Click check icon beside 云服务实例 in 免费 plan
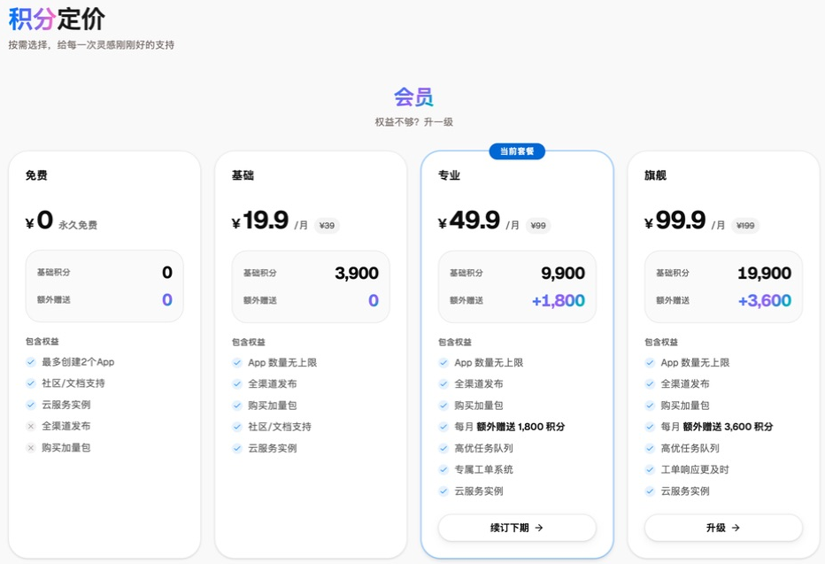This screenshot has width=825, height=564. pos(30,405)
